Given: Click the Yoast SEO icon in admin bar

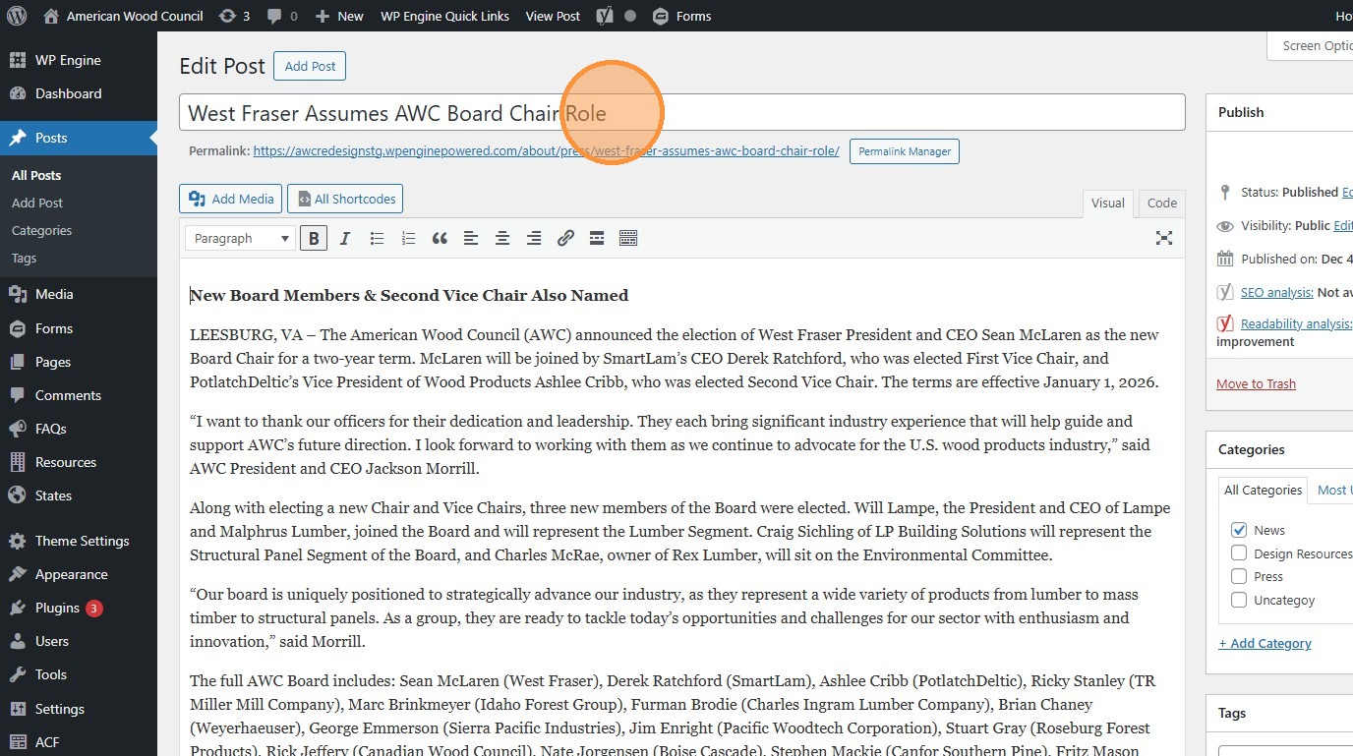Looking at the screenshot, I should pos(605,16).
